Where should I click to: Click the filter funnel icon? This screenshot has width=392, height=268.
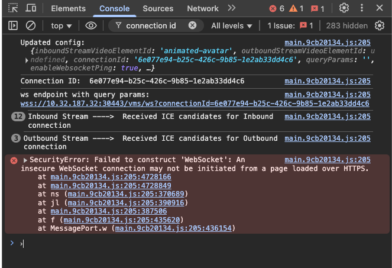point(118,25)
